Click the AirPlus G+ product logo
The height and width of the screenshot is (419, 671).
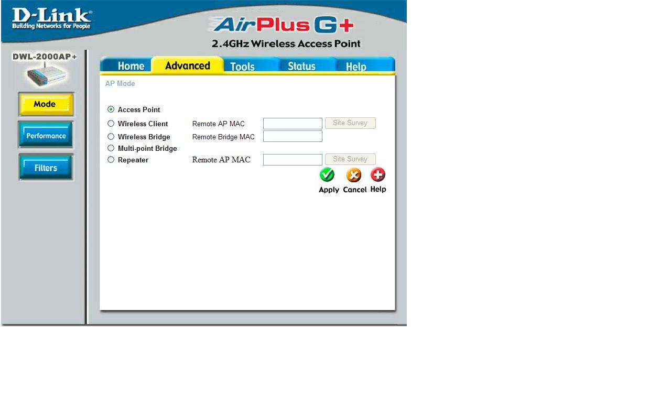[282, 24]
